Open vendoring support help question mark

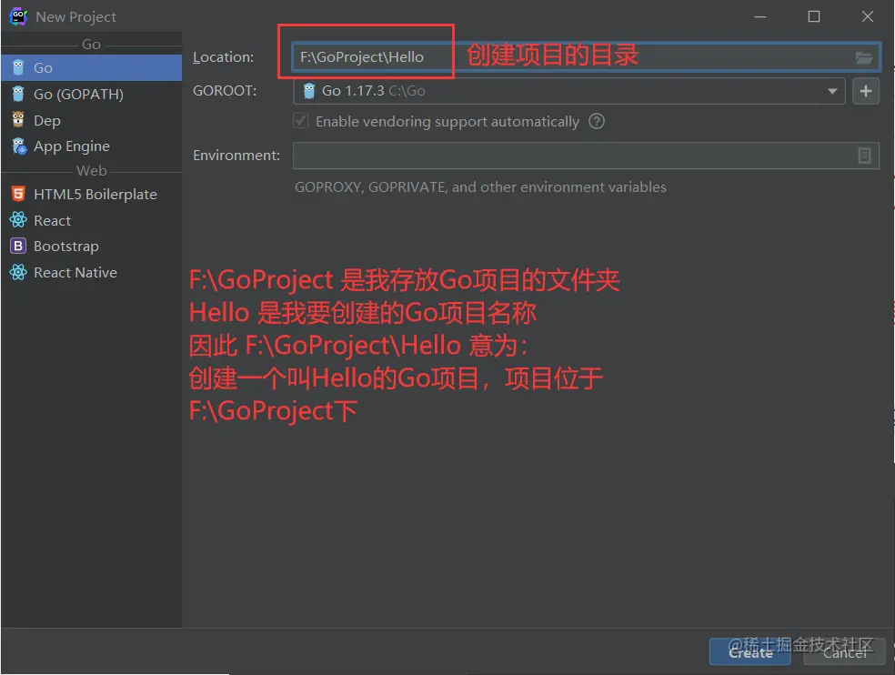tap(597, 121)
